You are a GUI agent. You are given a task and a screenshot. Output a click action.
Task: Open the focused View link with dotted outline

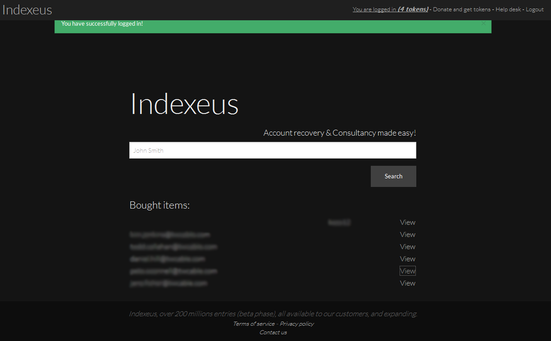click(x=407, y=271)
